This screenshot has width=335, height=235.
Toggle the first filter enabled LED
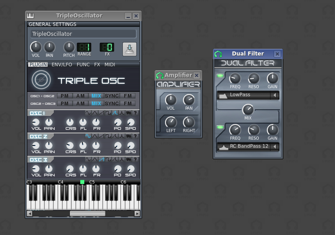(220, 77)
